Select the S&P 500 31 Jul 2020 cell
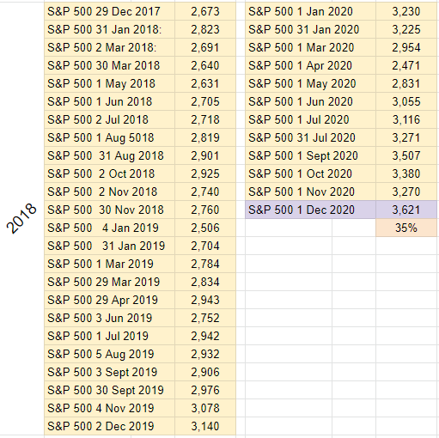The width and height of the screenshot is (439, 438). (310, 137)
